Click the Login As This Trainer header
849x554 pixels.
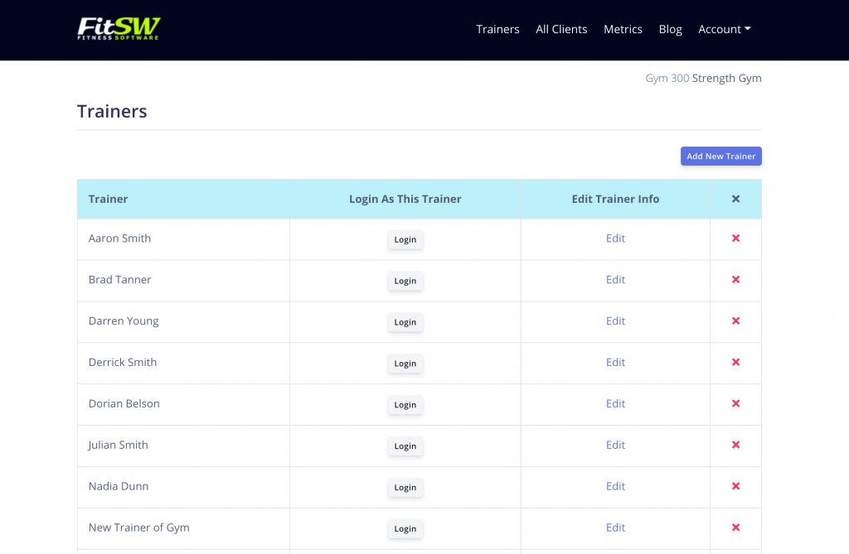(x=405, y=199)
